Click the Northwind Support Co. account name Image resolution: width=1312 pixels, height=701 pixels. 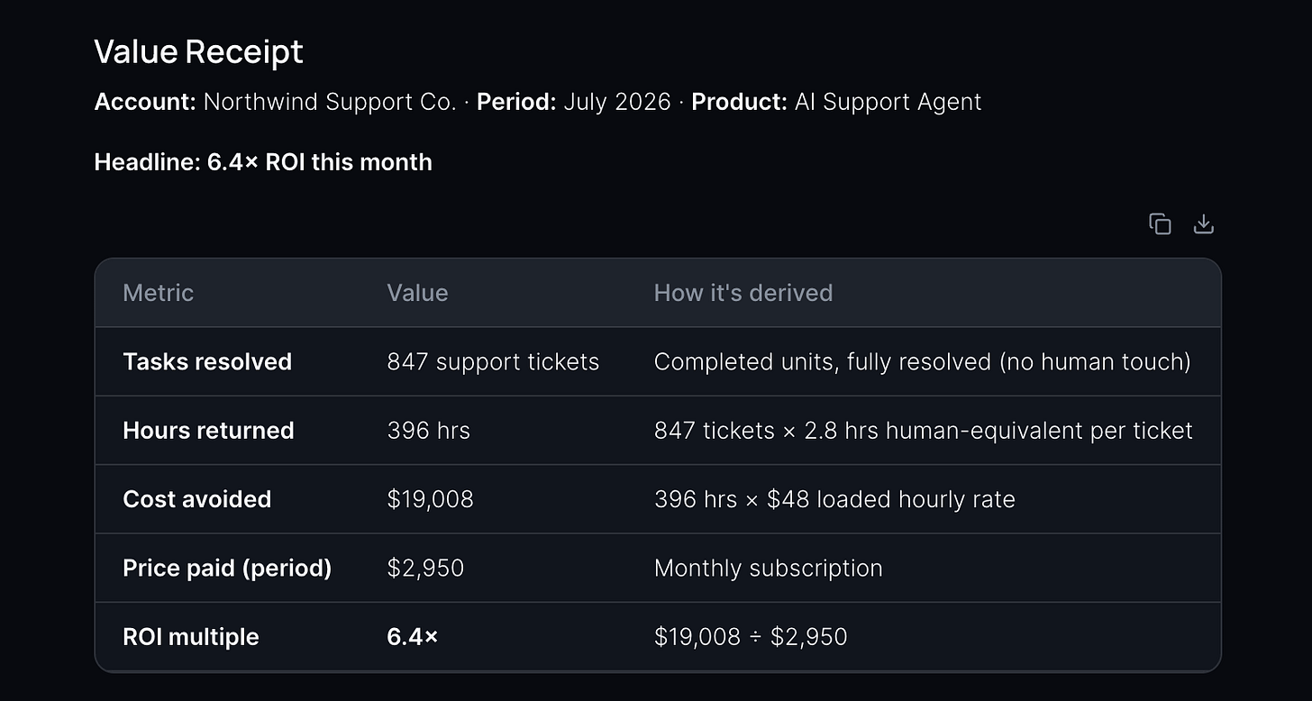coord(330,102)
